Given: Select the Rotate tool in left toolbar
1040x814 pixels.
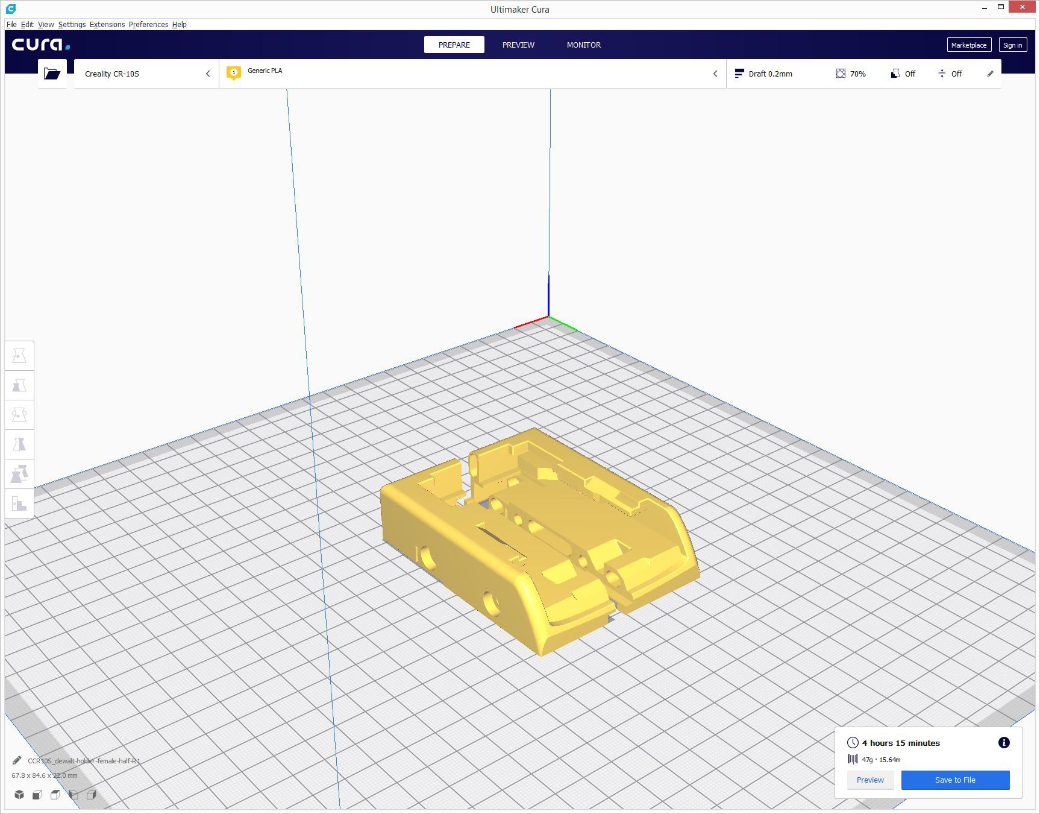Looking at the screenshot, I should click(x=19, y=415).
